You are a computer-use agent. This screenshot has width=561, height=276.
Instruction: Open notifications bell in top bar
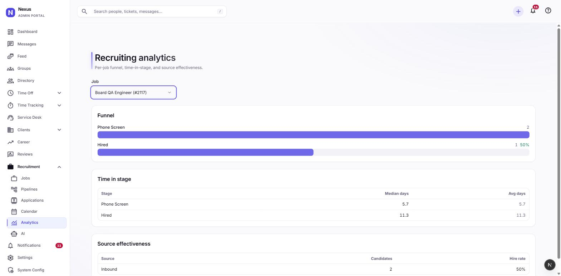pyautogui.click(x=533, y=11)
